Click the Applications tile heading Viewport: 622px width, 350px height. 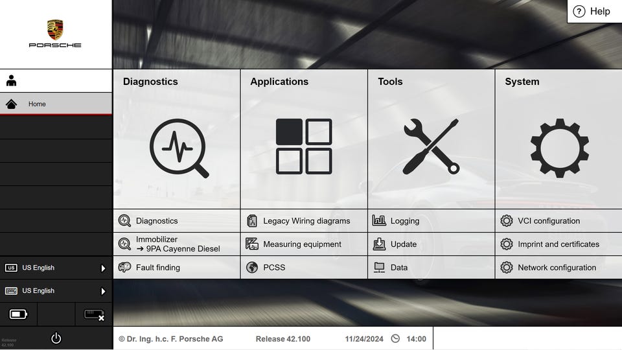pyautogui.click(x=279, y=82)
